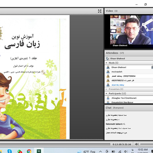This screenshot has height=153, width=153.
Task: Open WhatsApp with notification badge in taskbar
Action: pyautogui.click(x=20, y=151)
